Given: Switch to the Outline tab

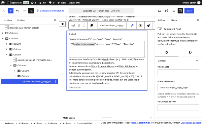Looking at the screenshot, I should coord(21,20).
